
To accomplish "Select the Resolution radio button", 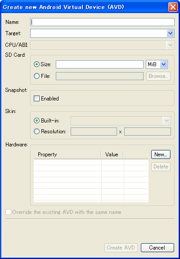I will click(36, 132).
